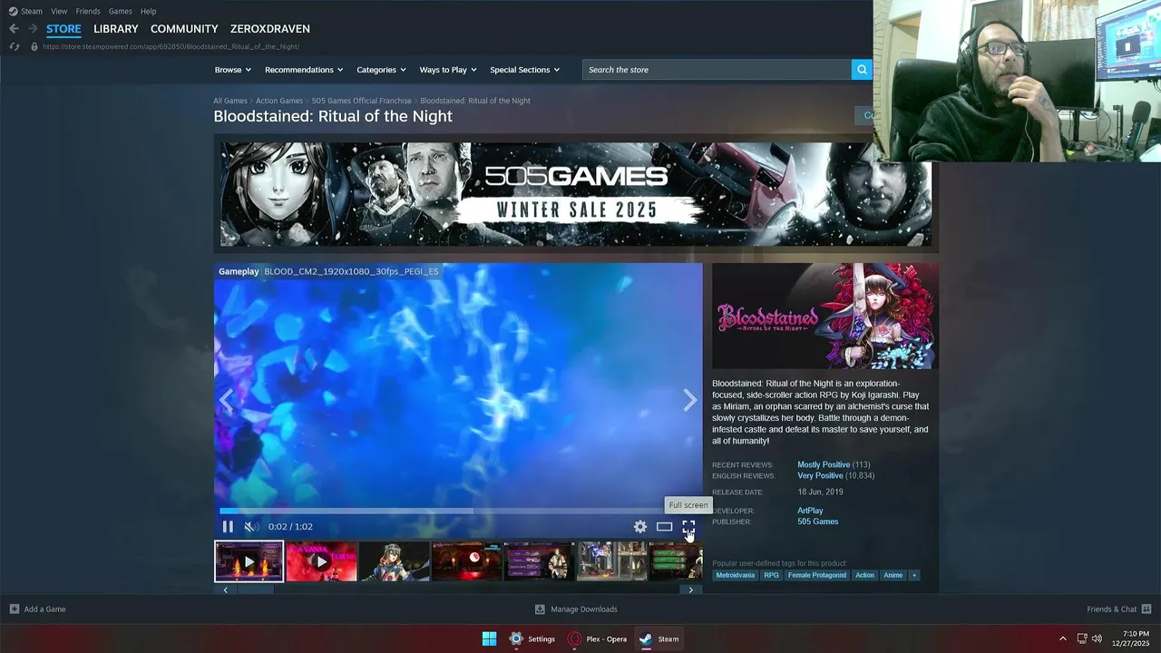Select the Action tag
The height and width of the screenshot is (653, 1161).
(x=864, y=575)
